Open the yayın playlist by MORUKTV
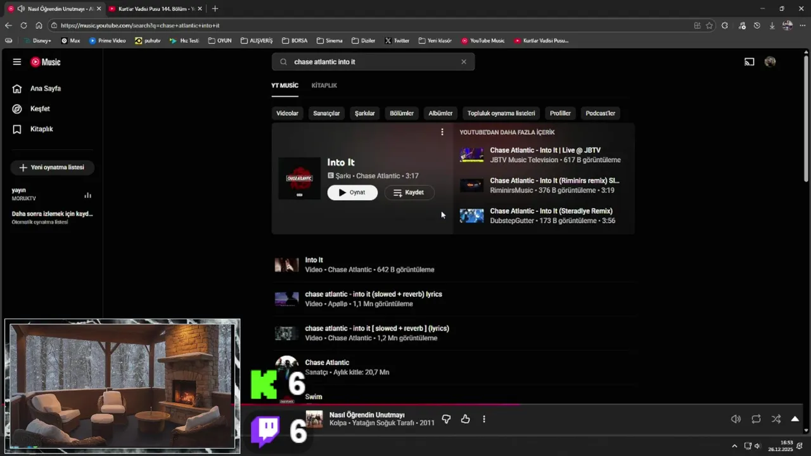Viewport: 811px width, 456px height. coord(51,194)
